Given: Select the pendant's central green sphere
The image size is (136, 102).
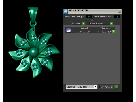Looking at the screenshot, I should (34, 52).
